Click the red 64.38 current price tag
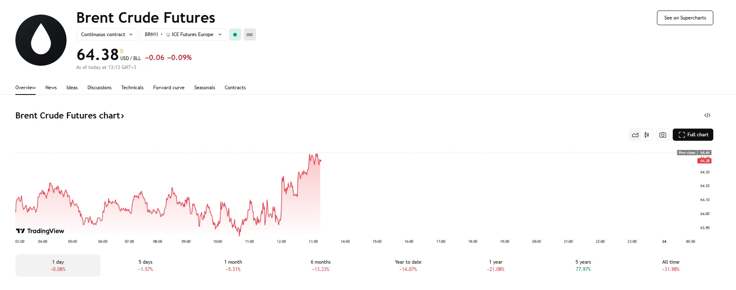This screenshot has height=290, width=736. pos(705,161)
